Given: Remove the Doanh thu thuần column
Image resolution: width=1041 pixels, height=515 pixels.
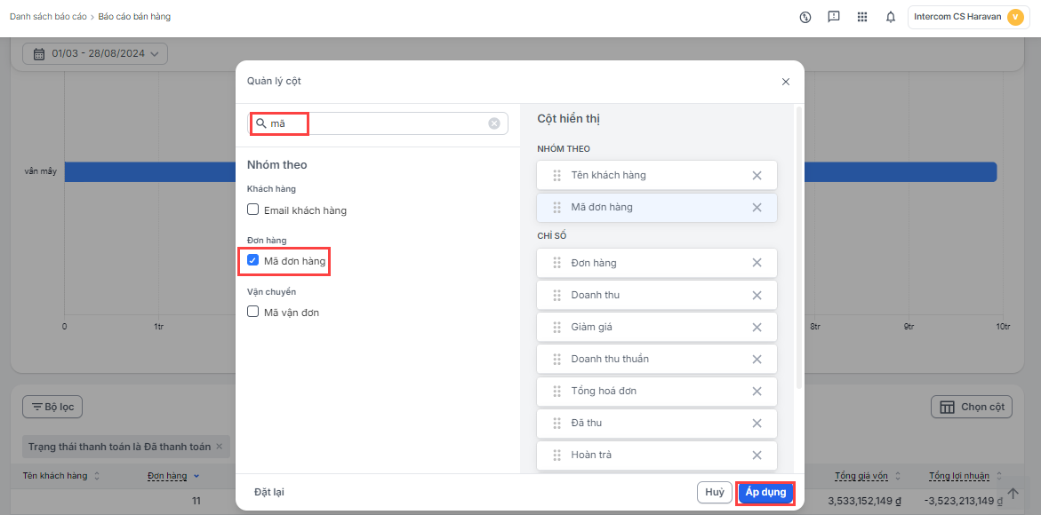Looking at the screenshot, I should tap(757, 359).
